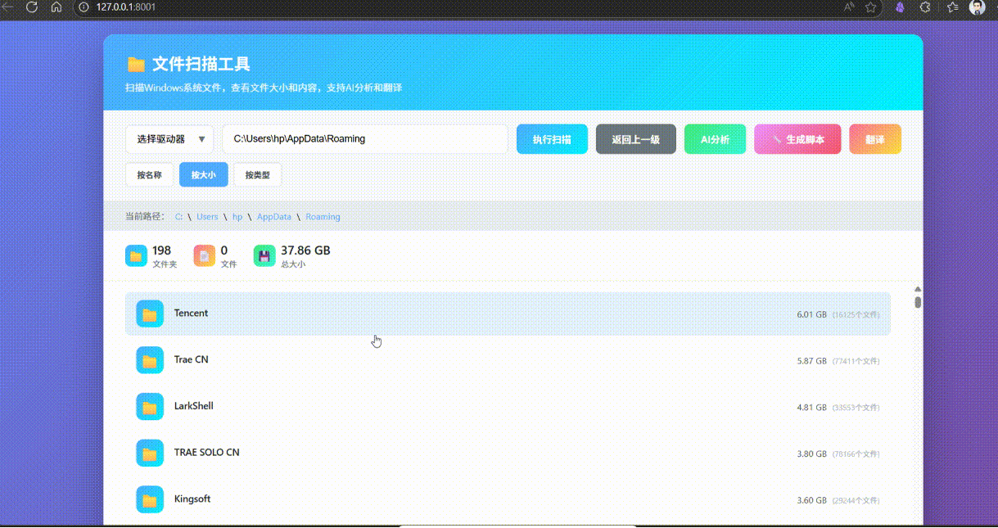The width and height of the screenshot is (998, 528).
Task: Click the 生成脚本 button
Action: coord(797,139)
